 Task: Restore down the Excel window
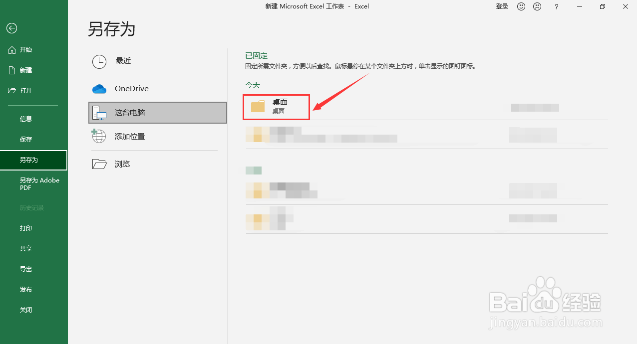(x=603, y=6)
